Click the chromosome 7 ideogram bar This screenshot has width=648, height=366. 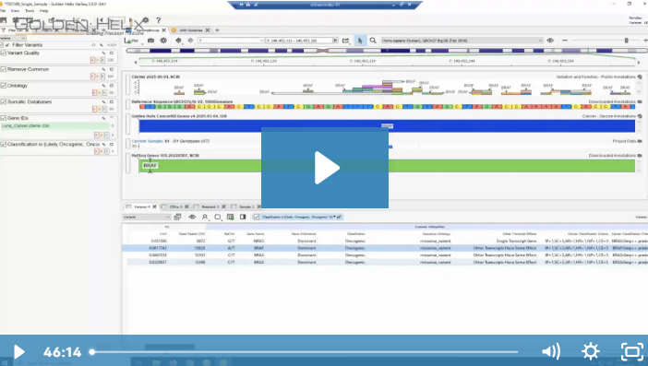[x=387, y=51]
